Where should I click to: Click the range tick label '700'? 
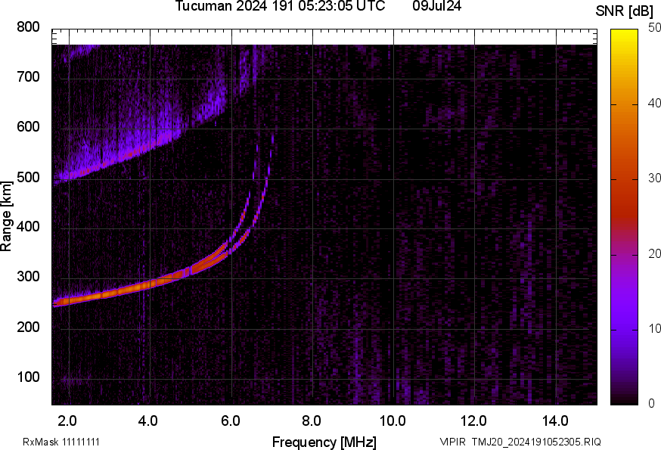click(x=28, y=77)
